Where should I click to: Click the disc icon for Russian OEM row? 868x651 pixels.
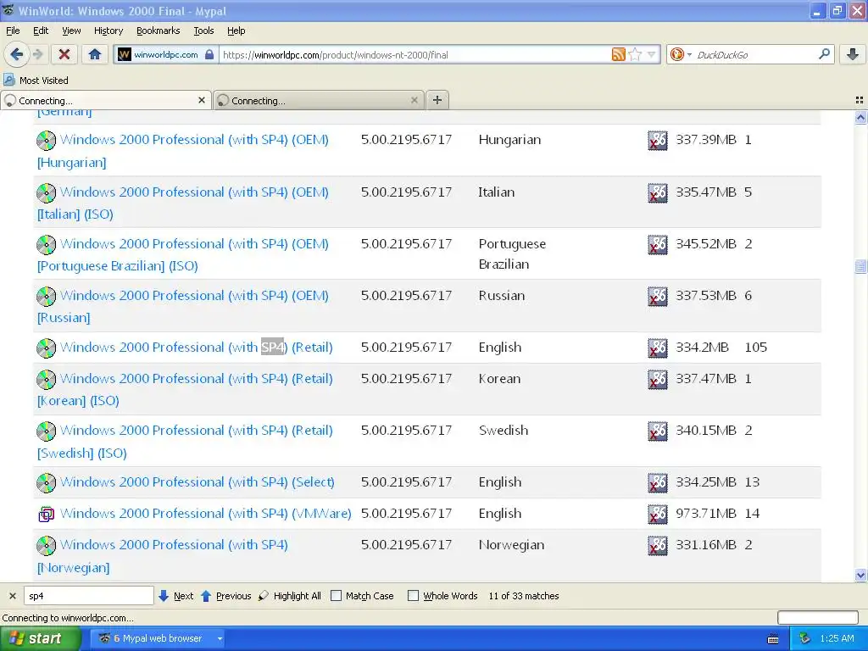46,296
